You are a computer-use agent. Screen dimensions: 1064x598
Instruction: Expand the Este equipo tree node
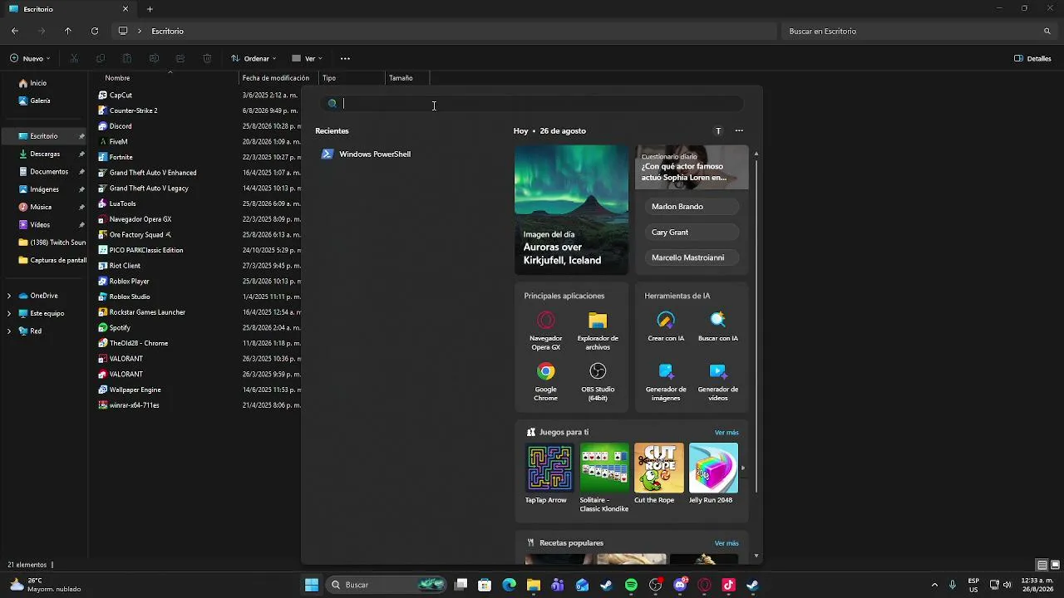coord(9,313)
